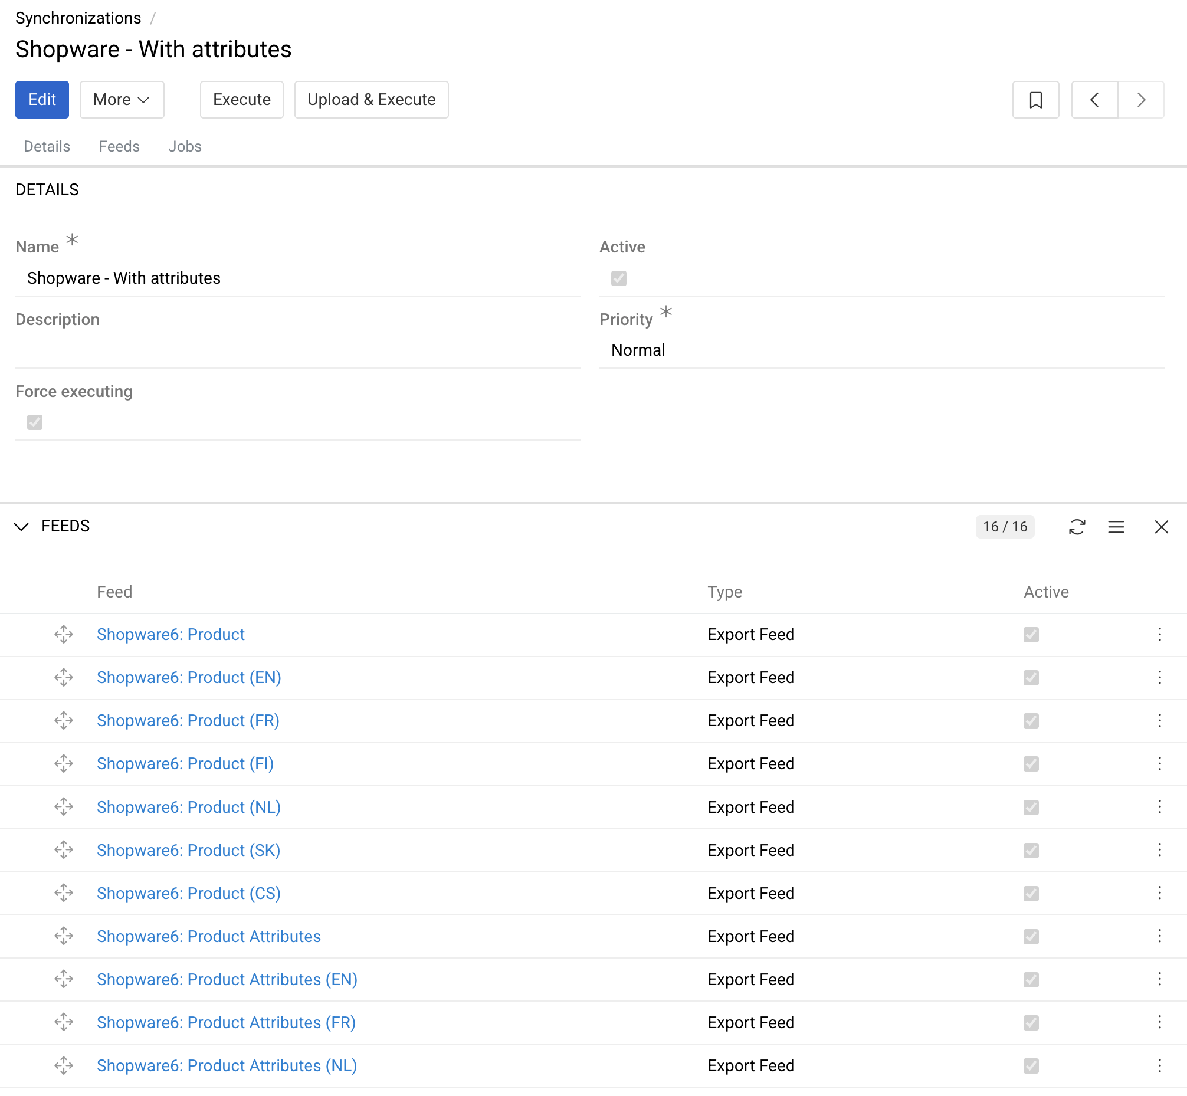The width and height of the screenshot is (1187, 1096).
Task: Toggle the Active checkbox in Details
Action: pyautogui.click(x=619, y=278)
